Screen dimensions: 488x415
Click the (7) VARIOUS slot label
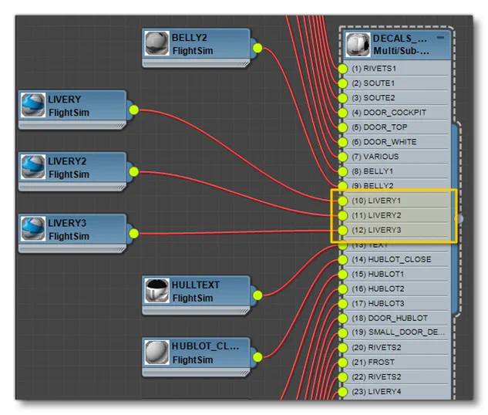[x=375, y=157]
